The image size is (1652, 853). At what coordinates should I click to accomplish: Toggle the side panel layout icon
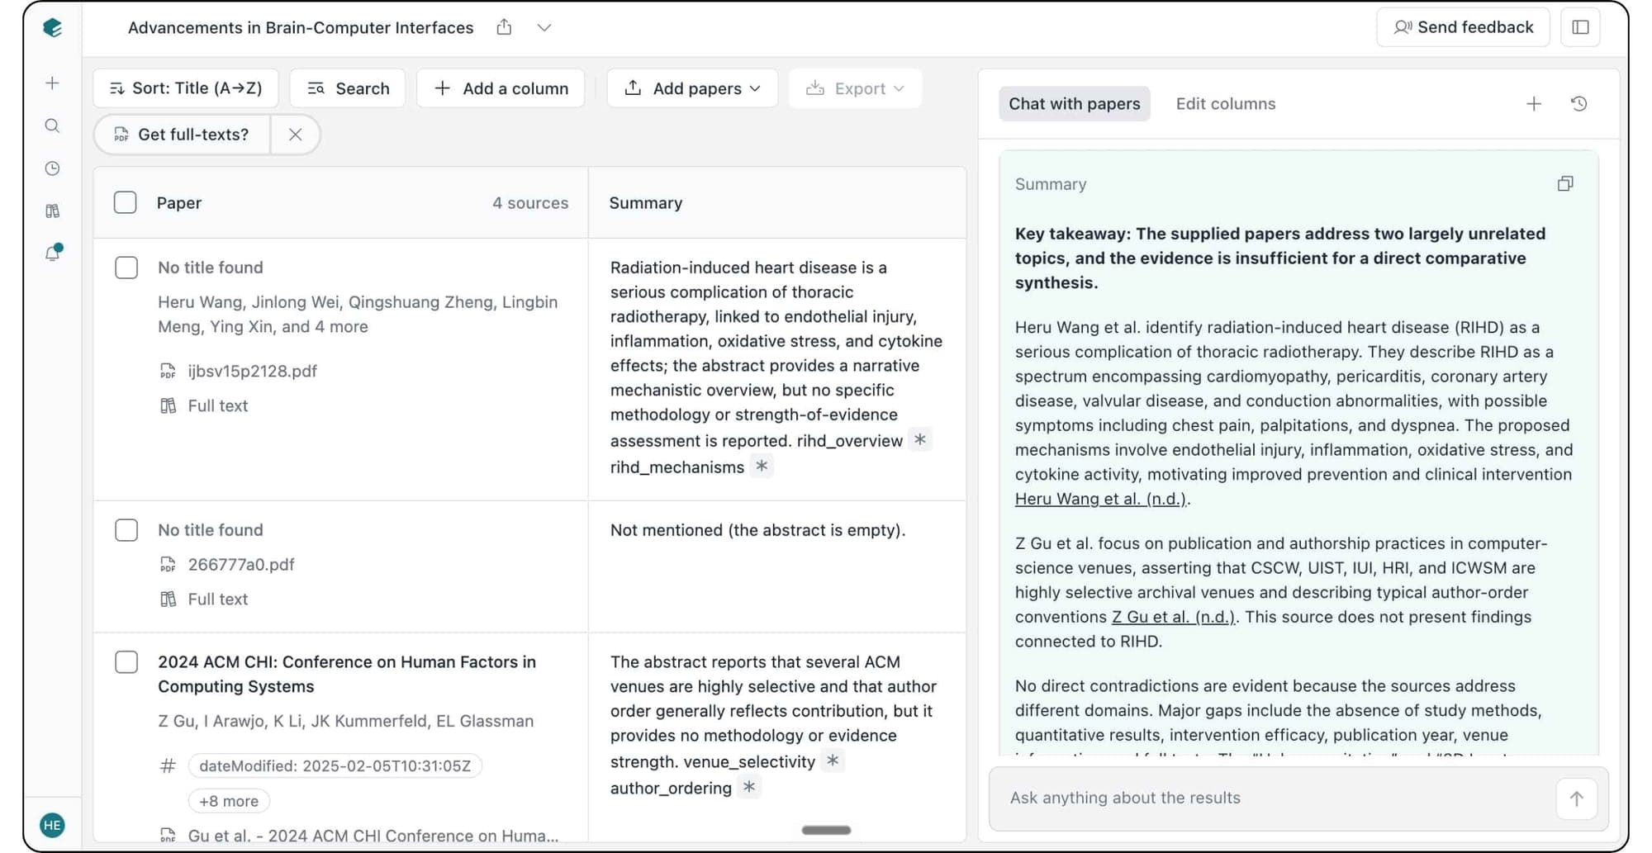[x=1580, y=27]
